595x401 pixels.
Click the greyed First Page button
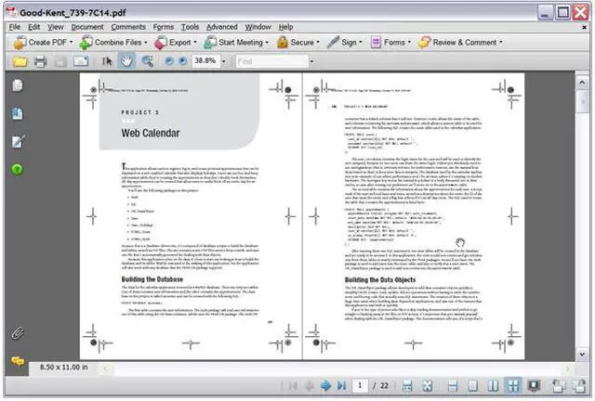[x=292, y=386]
